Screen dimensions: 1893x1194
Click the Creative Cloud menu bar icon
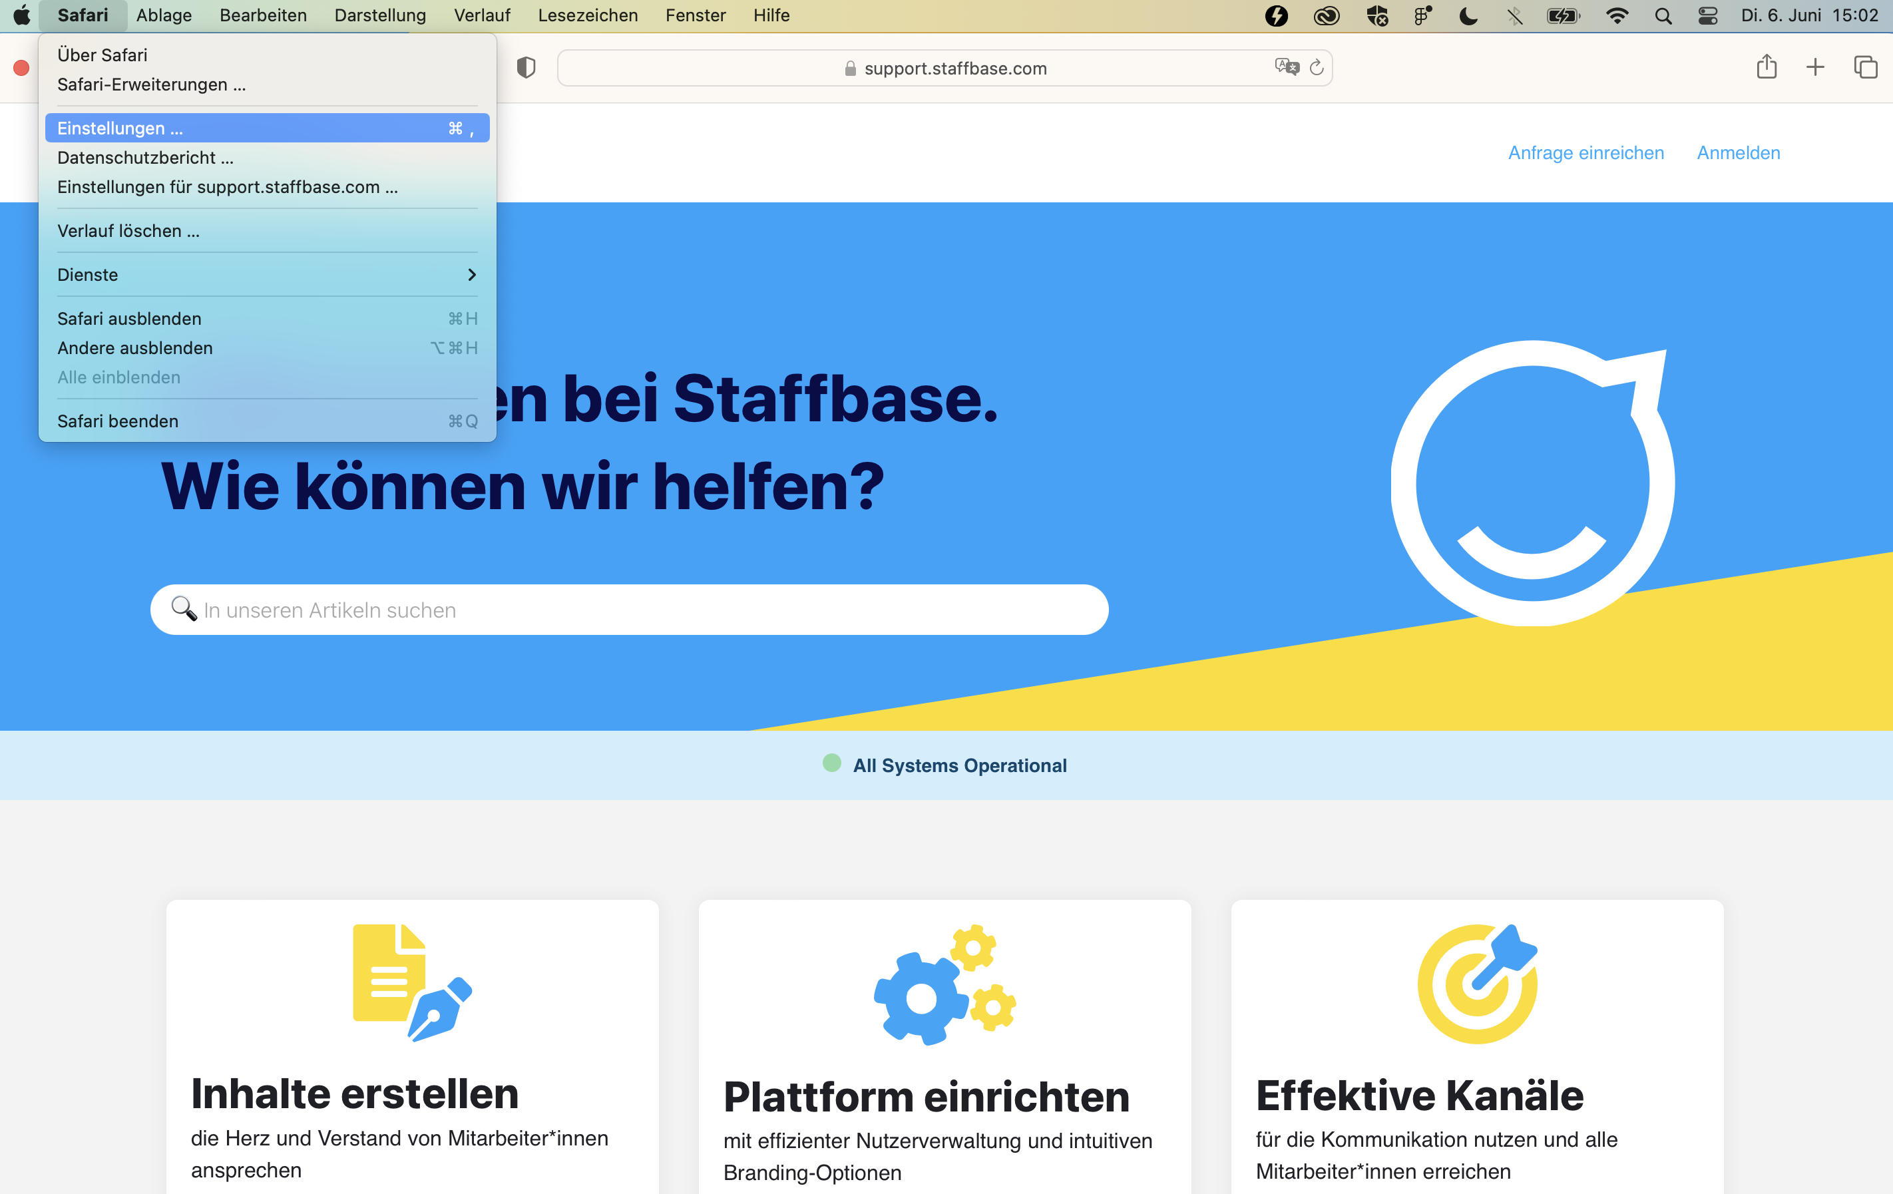(x=1327, y=15)
